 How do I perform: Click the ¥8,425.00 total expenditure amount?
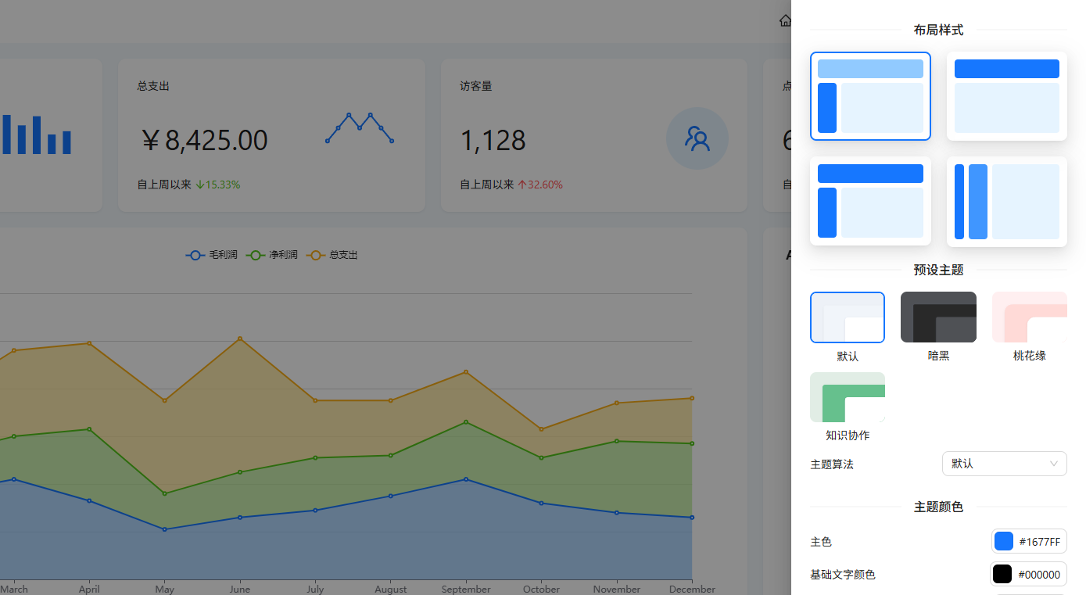[206, 141]
